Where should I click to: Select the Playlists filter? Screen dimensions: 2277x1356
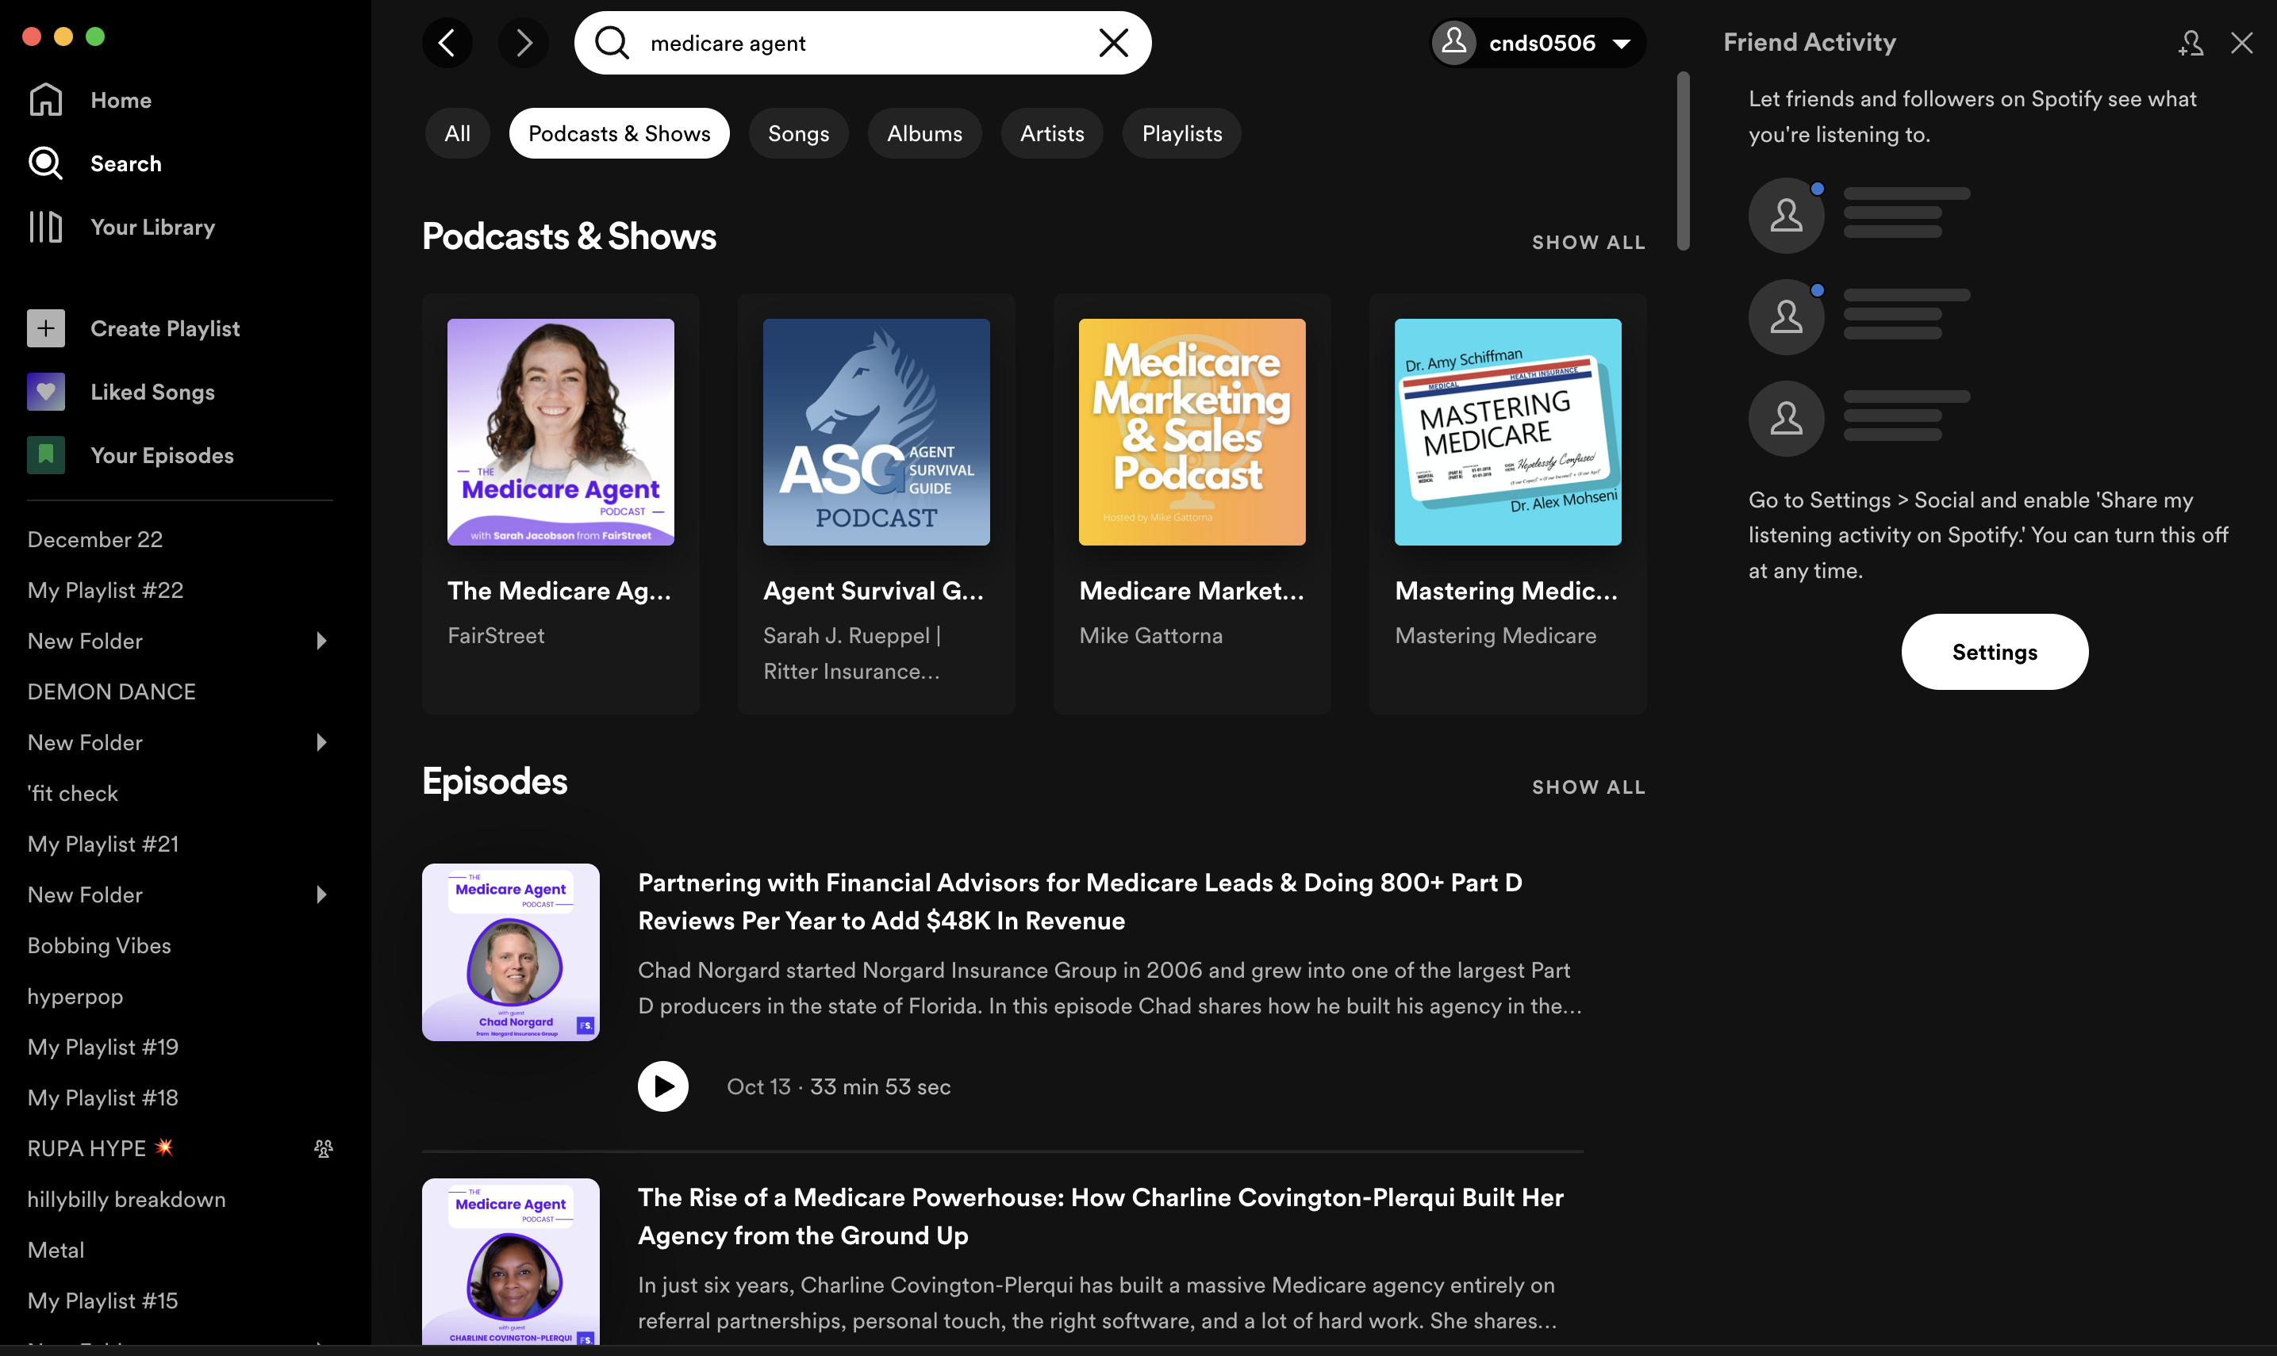pos(1181,133)
